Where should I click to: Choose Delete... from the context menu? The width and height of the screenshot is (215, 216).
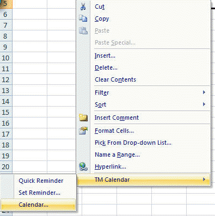pos(106,67)
